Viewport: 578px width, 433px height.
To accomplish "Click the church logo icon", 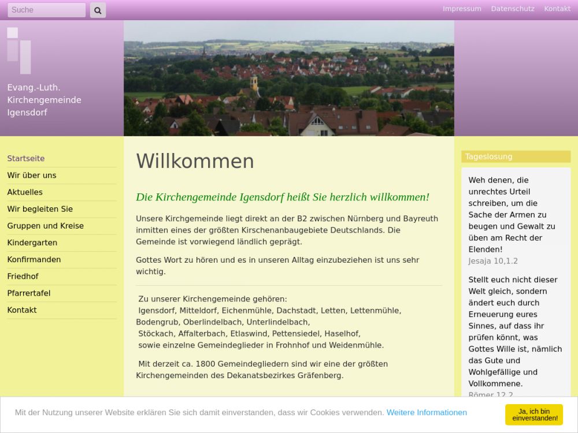I will [x=19, y=50].
